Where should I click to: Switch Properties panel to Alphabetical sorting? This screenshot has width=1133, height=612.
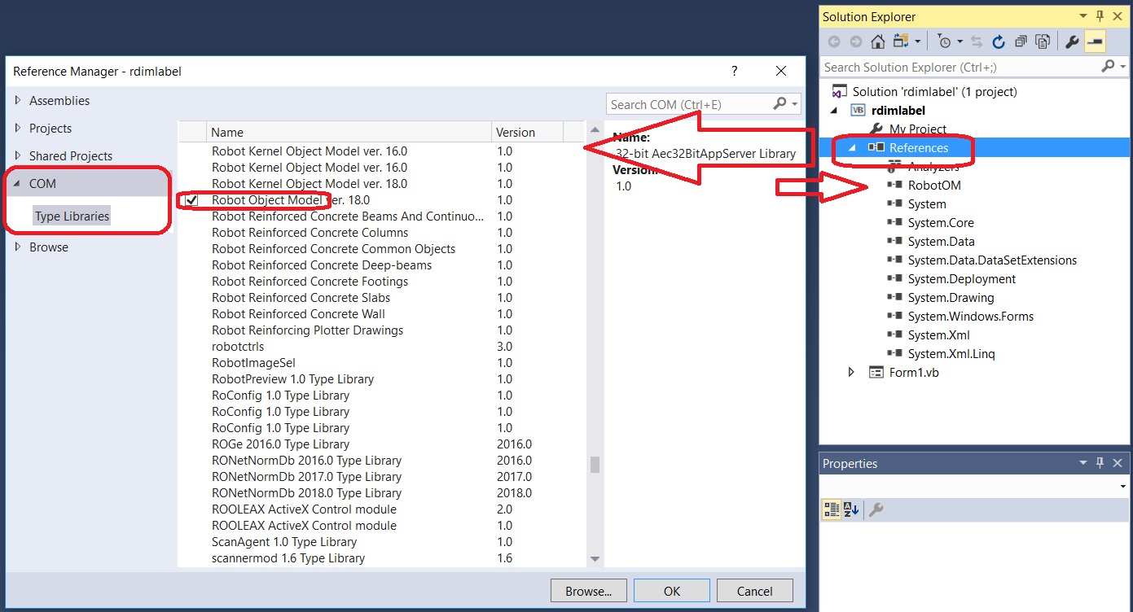850,509
